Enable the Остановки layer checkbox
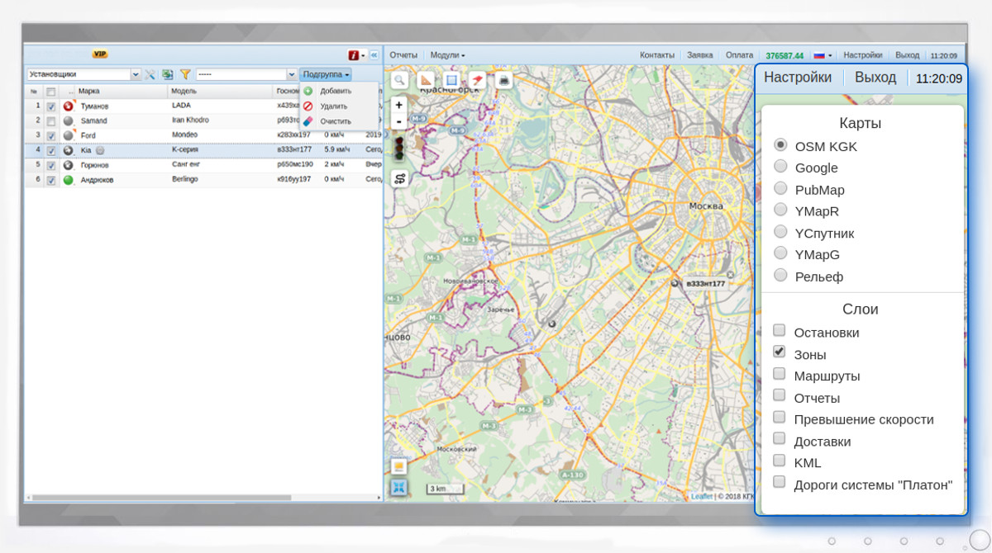992x553 pixels. click(780, 331)
